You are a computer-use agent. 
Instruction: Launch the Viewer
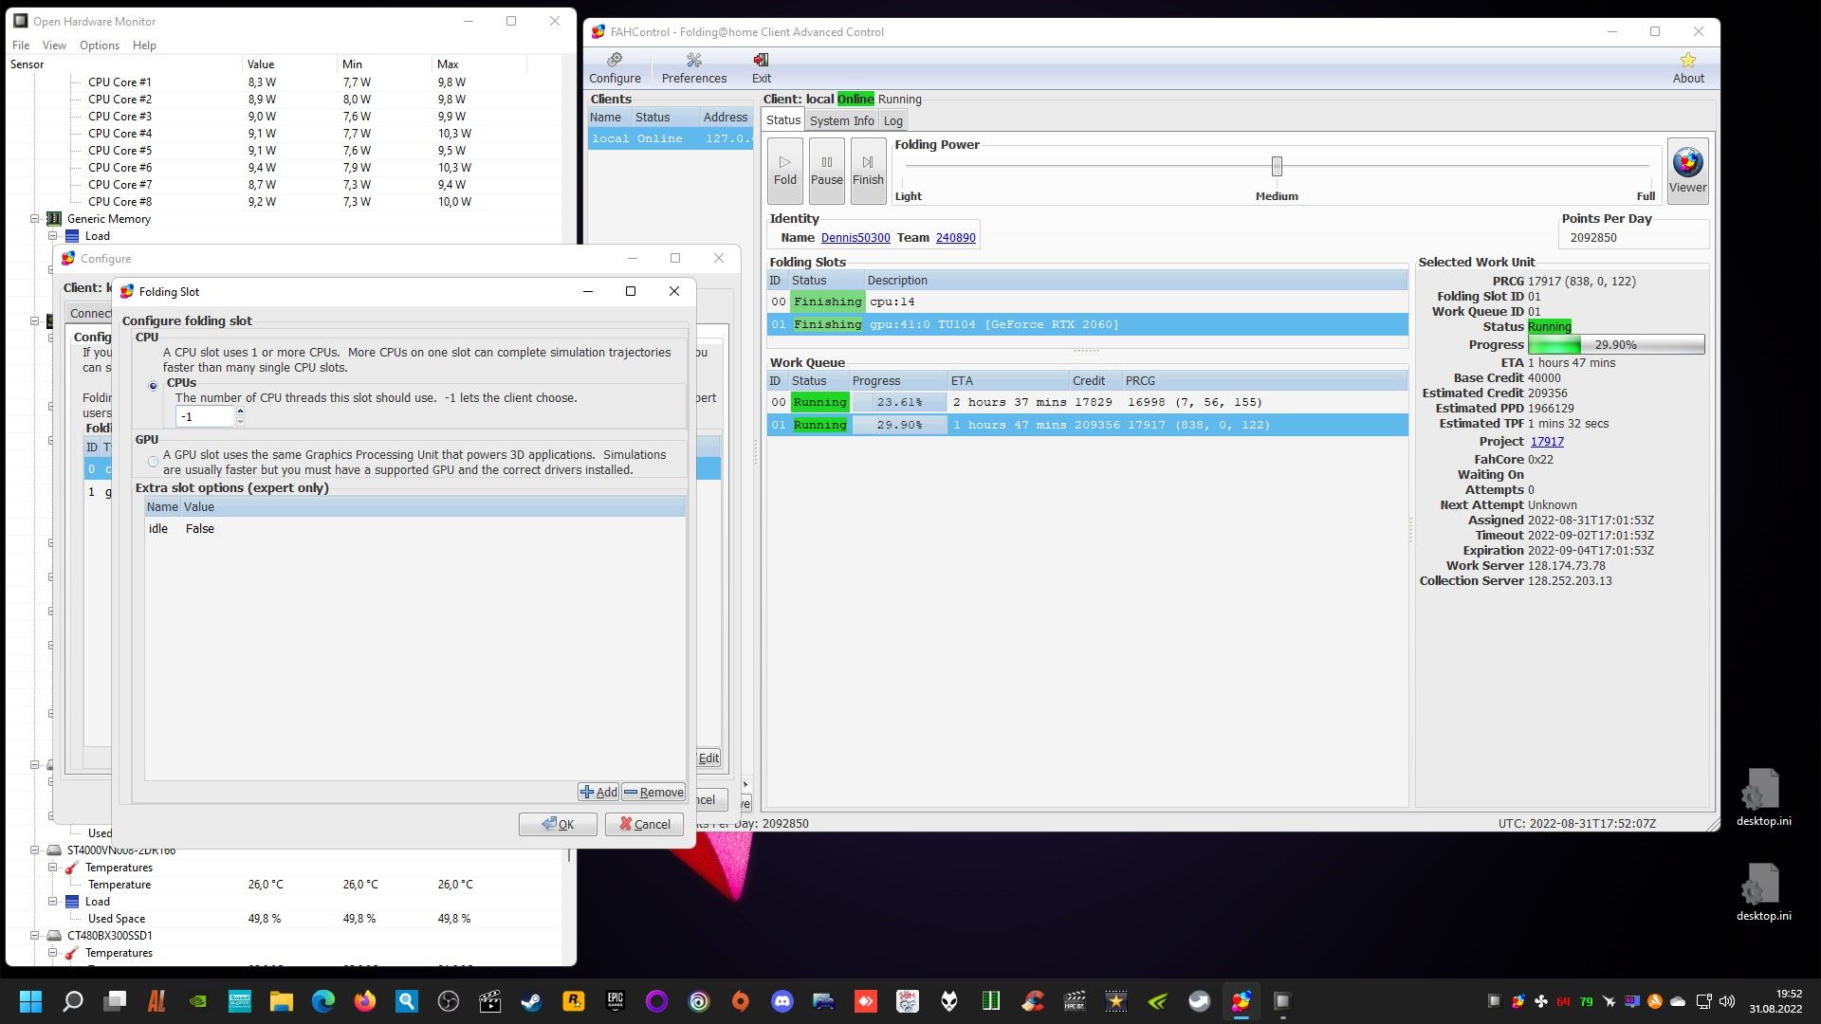pos(1687,171)
